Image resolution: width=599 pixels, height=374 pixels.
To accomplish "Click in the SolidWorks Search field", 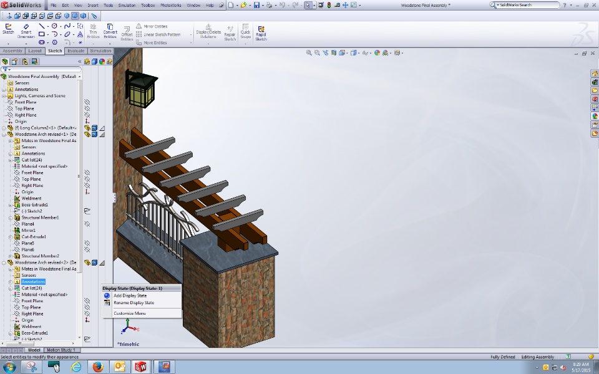I will (527, 5).
